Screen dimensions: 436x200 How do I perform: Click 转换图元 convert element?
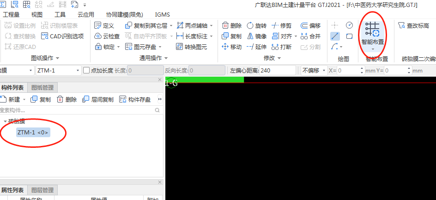[192, 47]
